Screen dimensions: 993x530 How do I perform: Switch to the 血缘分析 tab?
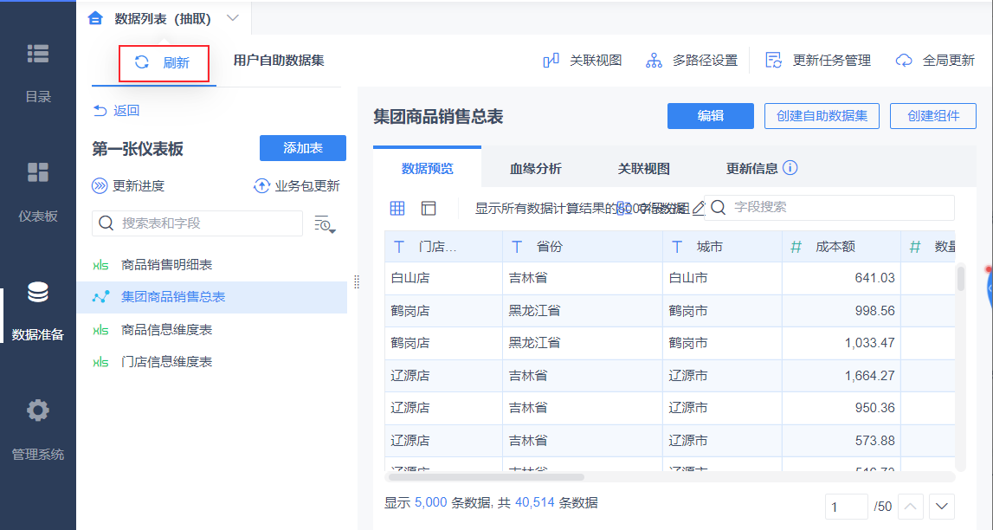click(x=536, y=168)
